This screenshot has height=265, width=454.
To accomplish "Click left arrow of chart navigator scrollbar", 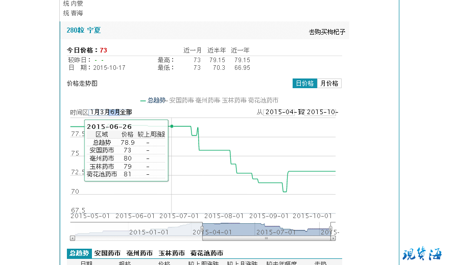I will click(73, 238).
